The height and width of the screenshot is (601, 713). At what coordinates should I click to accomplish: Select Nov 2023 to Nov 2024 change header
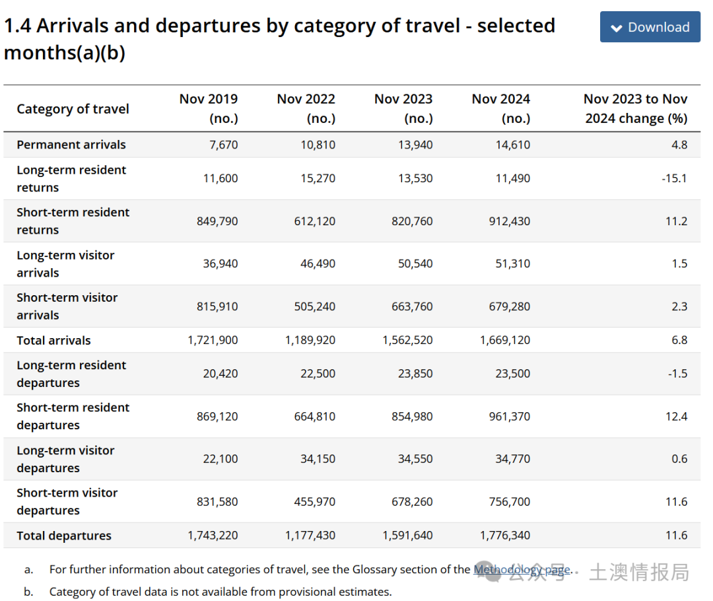[x=635, y=108]
